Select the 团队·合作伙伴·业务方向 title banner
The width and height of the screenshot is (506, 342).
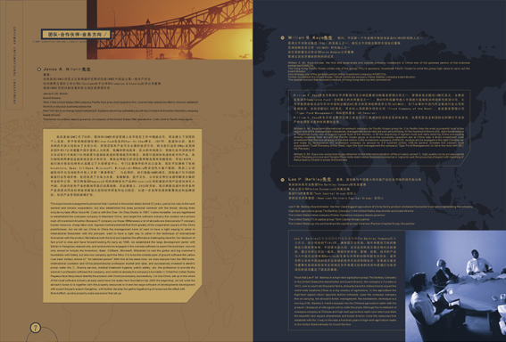[76, 34]
